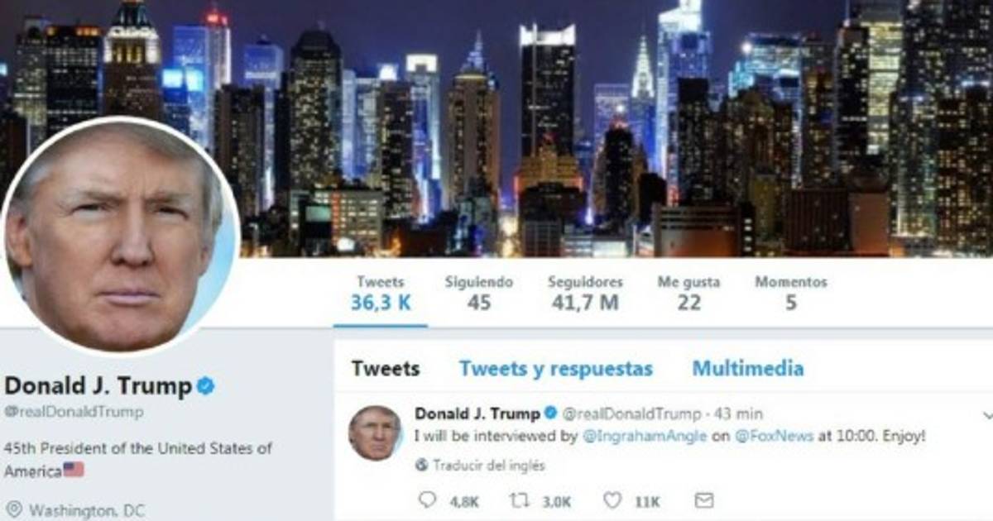Expand the tweet options chevron at right
This screenshot has height=521, width=993.
987,414
